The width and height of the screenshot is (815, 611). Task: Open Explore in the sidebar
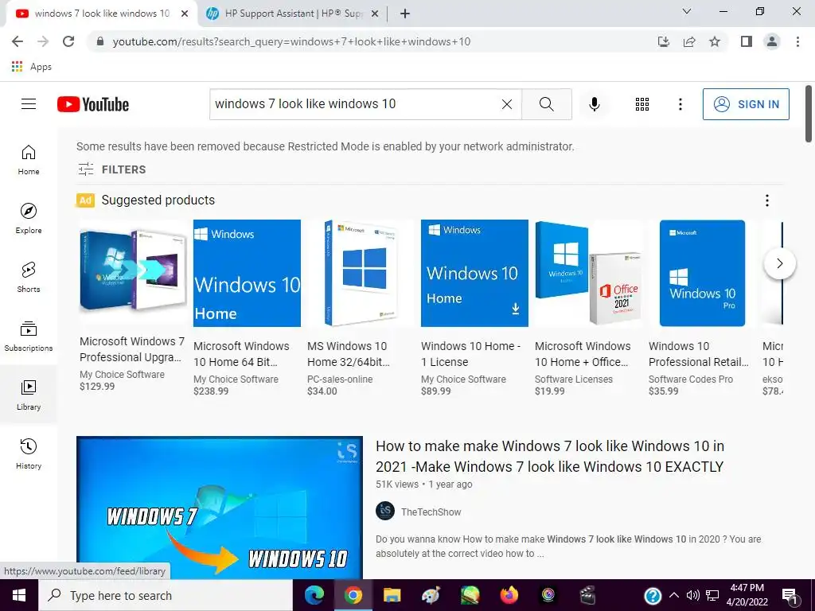coord(29,218)
